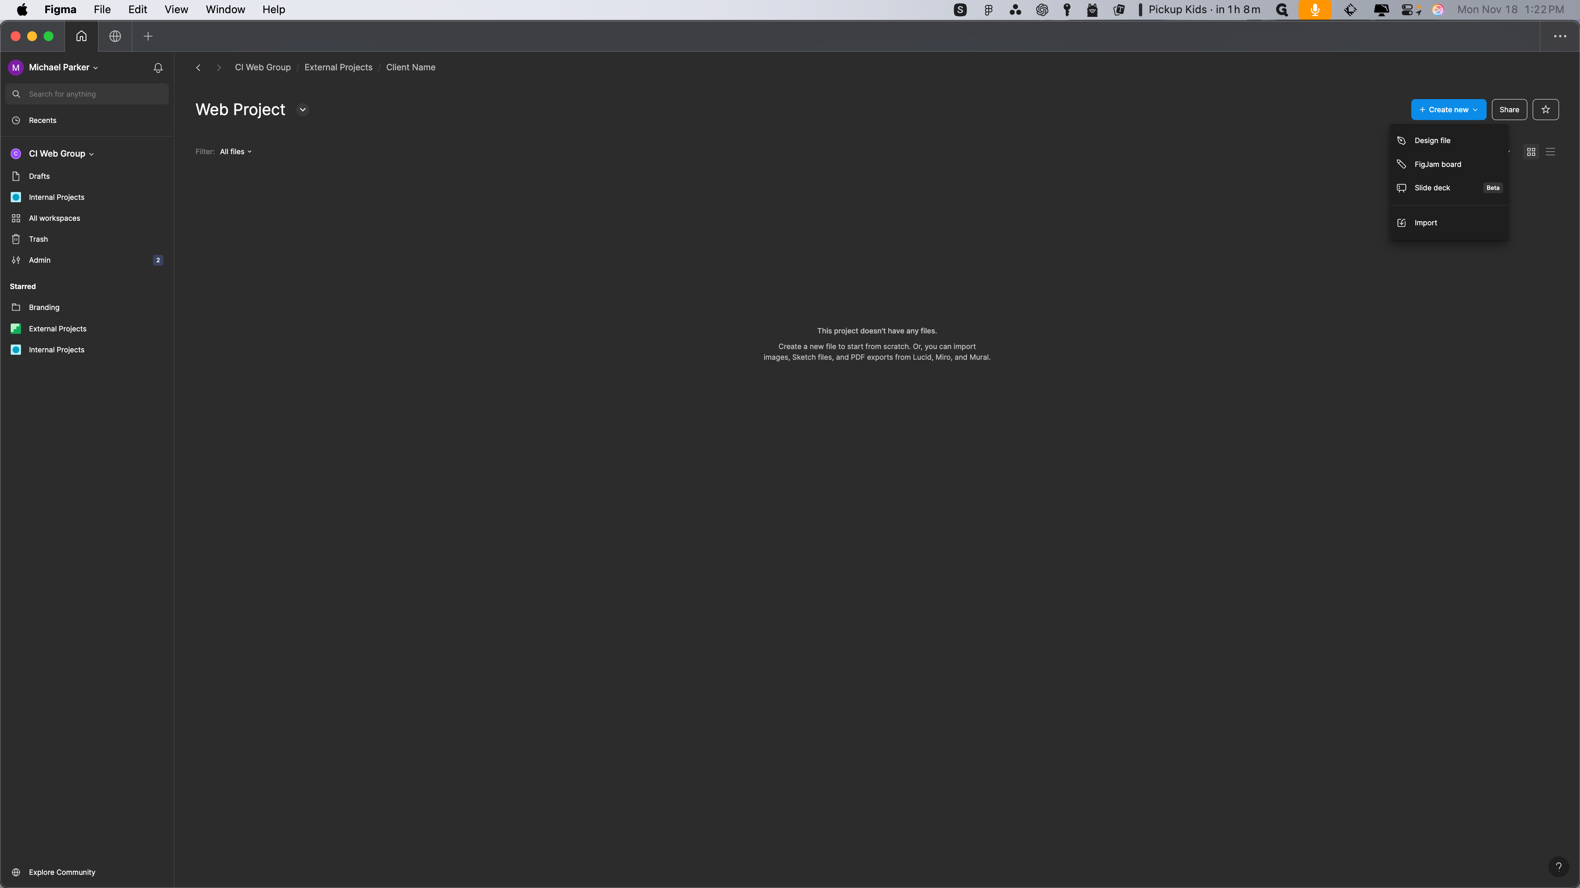
Task: Star this project with star icon
Action: (x=1545, y=110)
